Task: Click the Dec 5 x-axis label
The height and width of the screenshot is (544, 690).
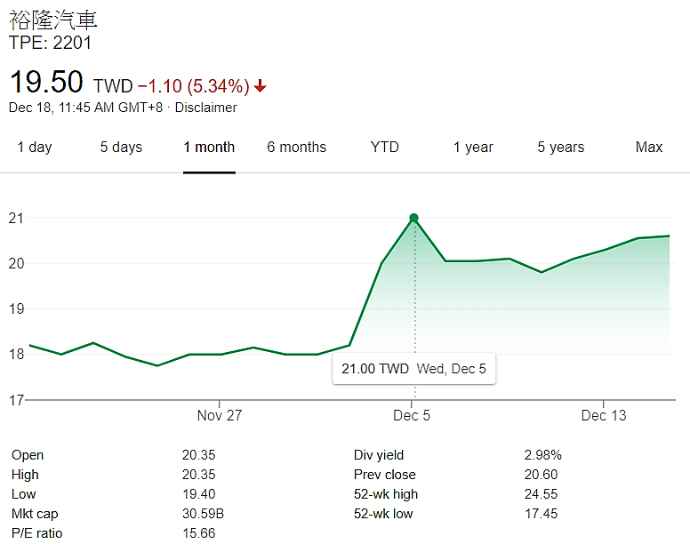Action: 412,415
